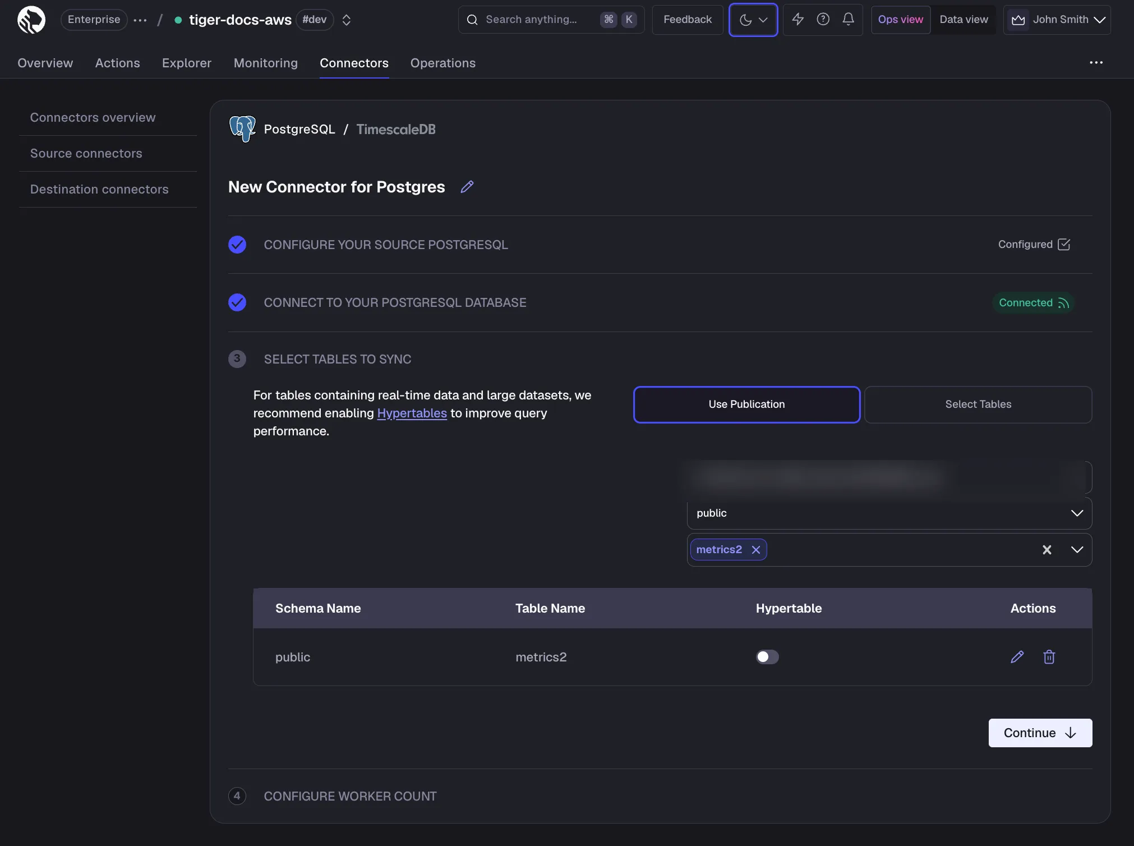Viewport: 1134px width, 846px height.
Task: Click the Continue button
Action: 1040,733
